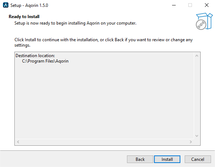Click the installer box and disc icon
Image resolution: width=215 pixels, height=167 pixels.
[204, 21]
